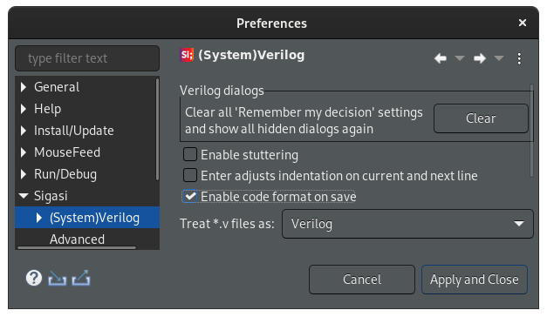Click the forward navigation arrow icon
This screenshot has width=547, height=317.
[x=480, y=58]
